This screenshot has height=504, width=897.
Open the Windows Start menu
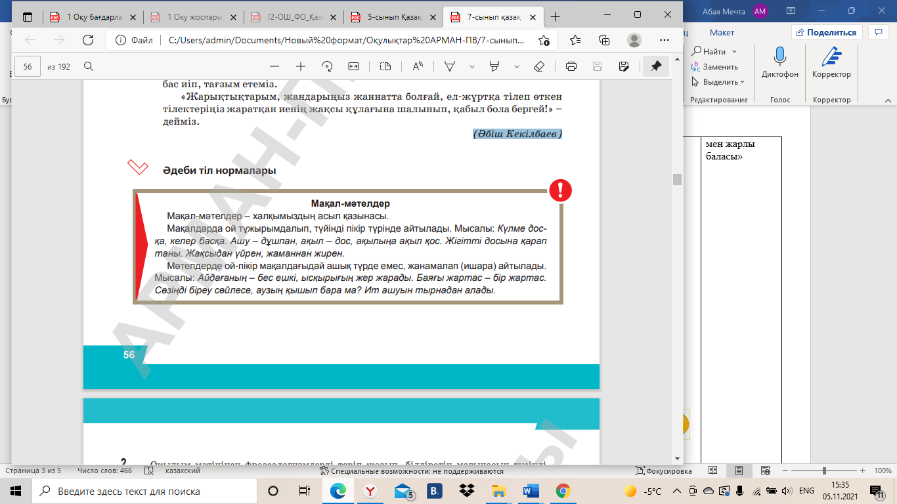(x=15, y=491)
